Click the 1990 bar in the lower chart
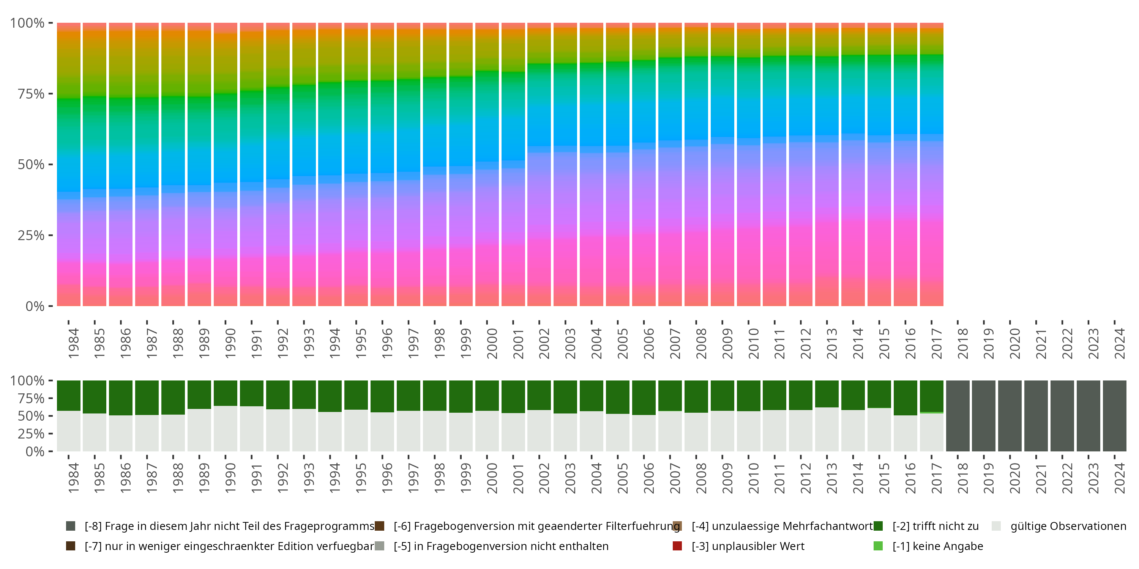The height and width of the screenshot is (569, 1139). [x=226, y=416]
